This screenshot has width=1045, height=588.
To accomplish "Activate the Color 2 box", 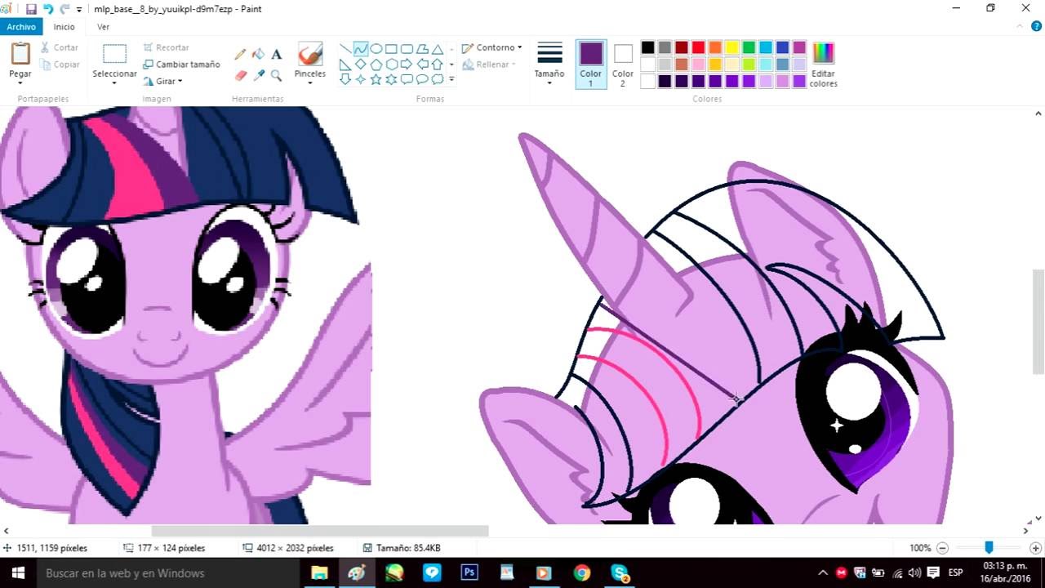I will [623, 64].
